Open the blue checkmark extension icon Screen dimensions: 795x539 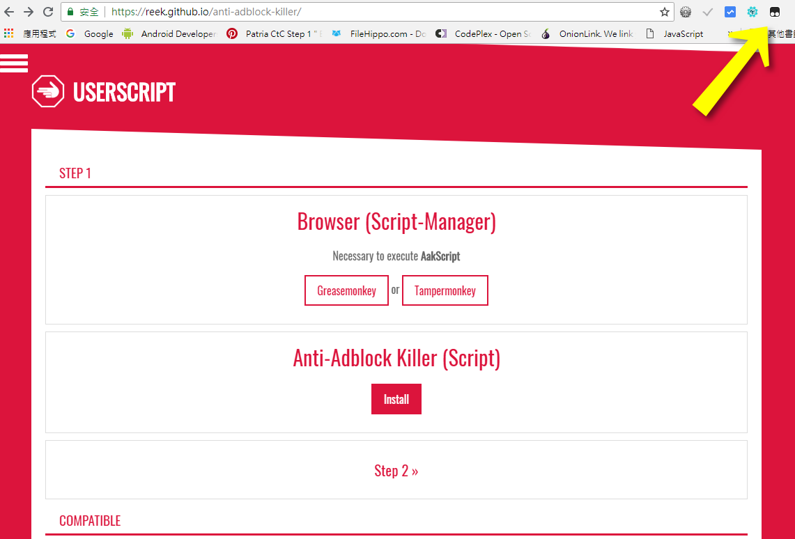[730, 12]
